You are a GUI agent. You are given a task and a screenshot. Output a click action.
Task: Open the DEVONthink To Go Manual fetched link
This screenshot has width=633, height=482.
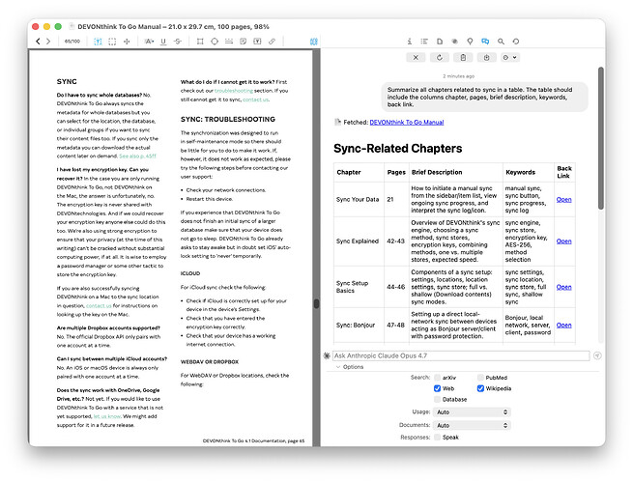click(407, 123)
